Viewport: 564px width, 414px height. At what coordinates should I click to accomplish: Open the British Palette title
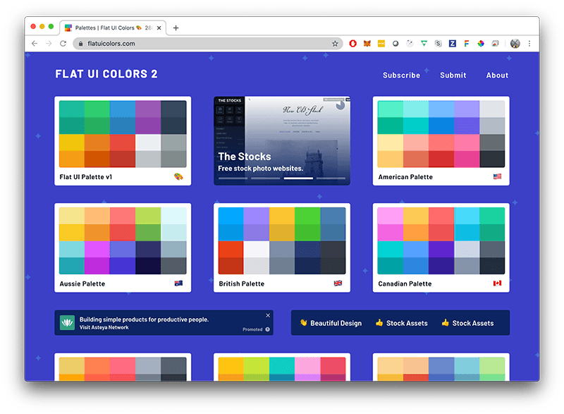(242, 284)
